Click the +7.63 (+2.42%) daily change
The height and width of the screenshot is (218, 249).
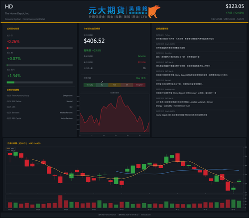point(235,13)
